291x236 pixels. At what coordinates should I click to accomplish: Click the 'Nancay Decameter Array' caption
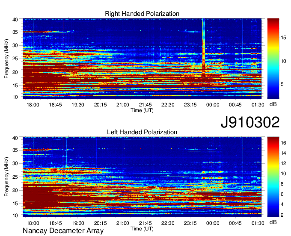(63, 231)
